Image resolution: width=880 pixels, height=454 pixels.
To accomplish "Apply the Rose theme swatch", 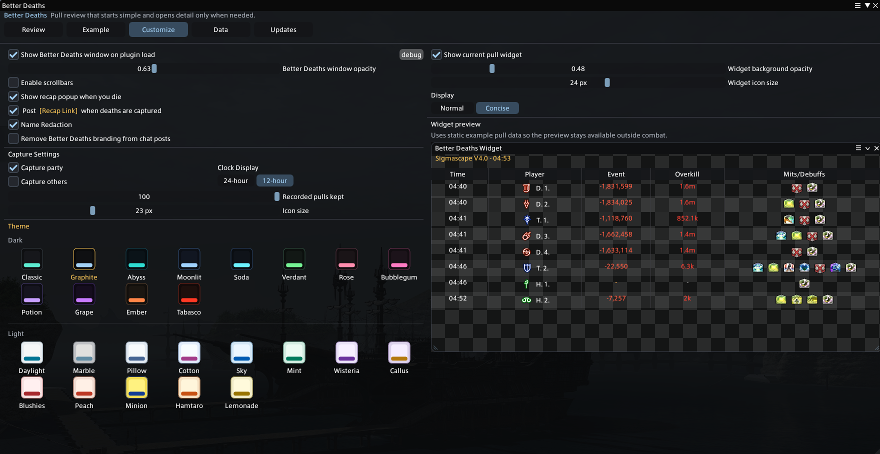I will pos(346,259).
